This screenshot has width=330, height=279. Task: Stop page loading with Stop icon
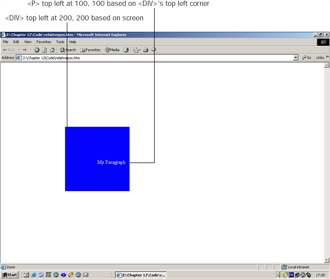[x=37, y=50]
